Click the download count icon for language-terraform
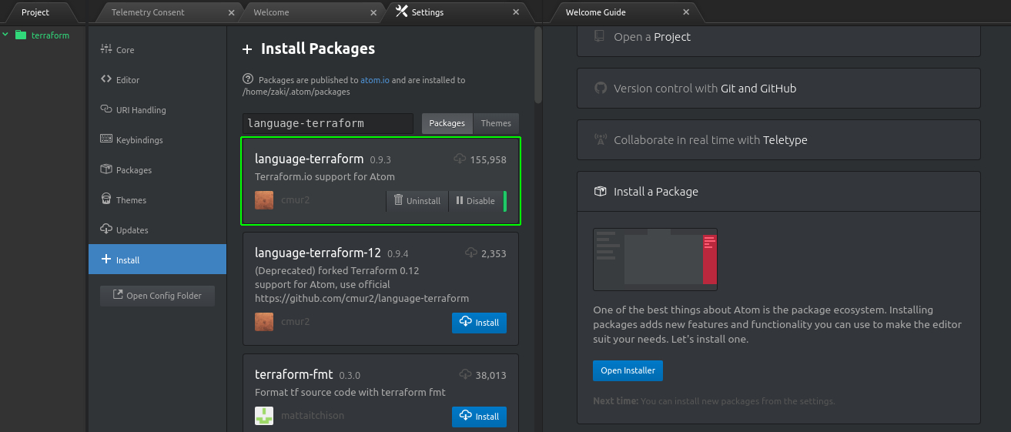 pos(460,159)
